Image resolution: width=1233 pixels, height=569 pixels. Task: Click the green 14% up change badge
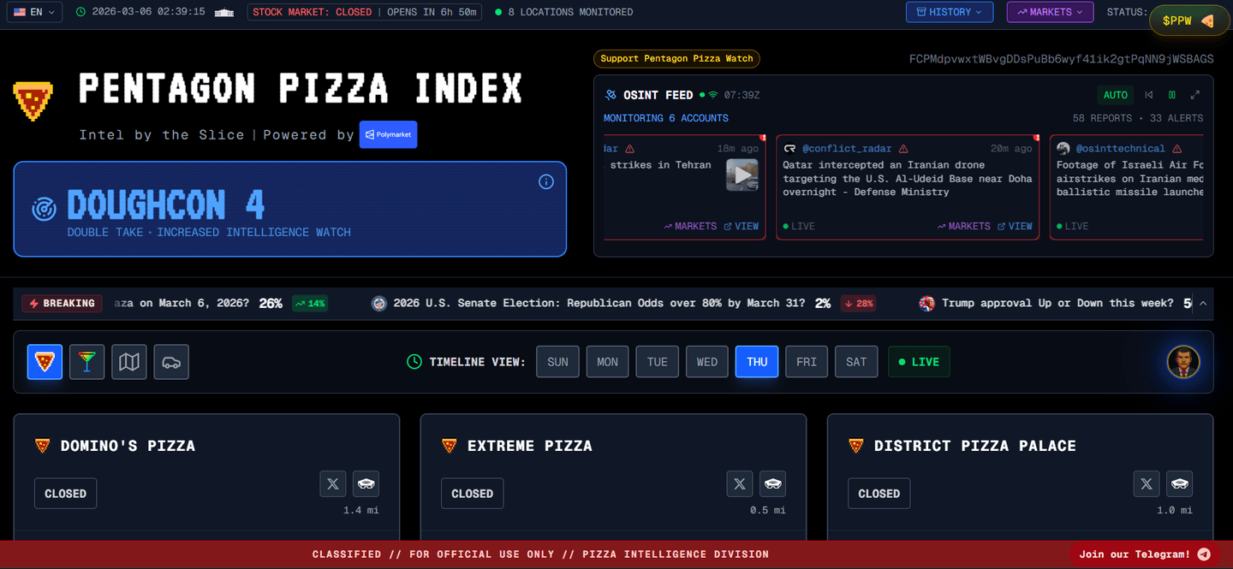[310, 303]
